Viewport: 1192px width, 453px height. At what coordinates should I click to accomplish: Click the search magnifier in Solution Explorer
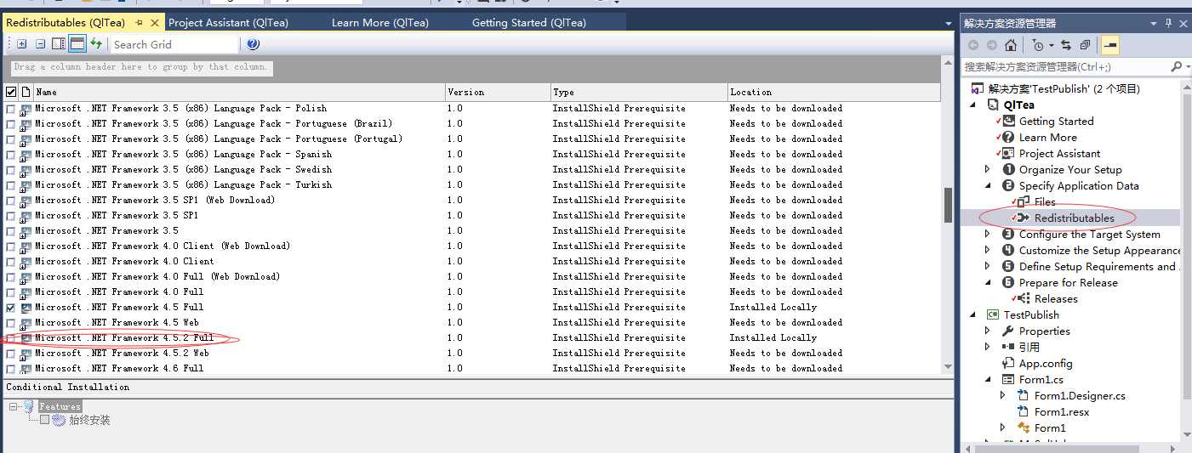coord(1176,66)
